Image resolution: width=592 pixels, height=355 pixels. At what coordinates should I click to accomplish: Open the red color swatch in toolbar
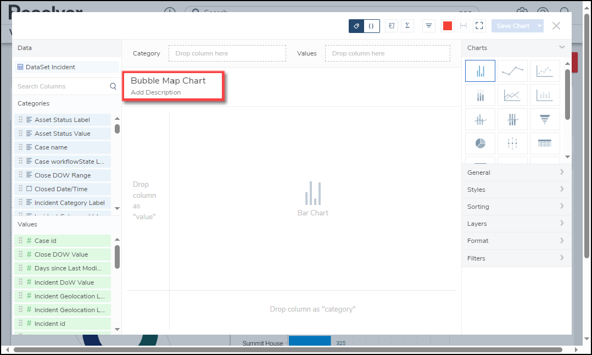[x=448, y=26]
